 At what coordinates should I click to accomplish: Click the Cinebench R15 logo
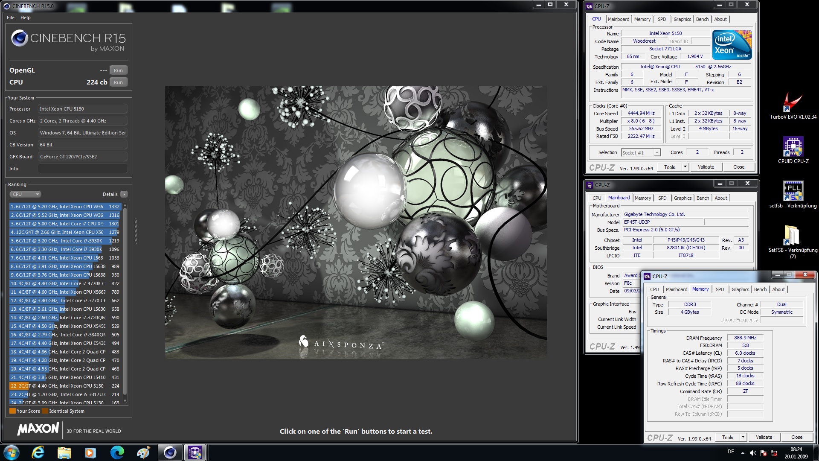pos(68,41)
